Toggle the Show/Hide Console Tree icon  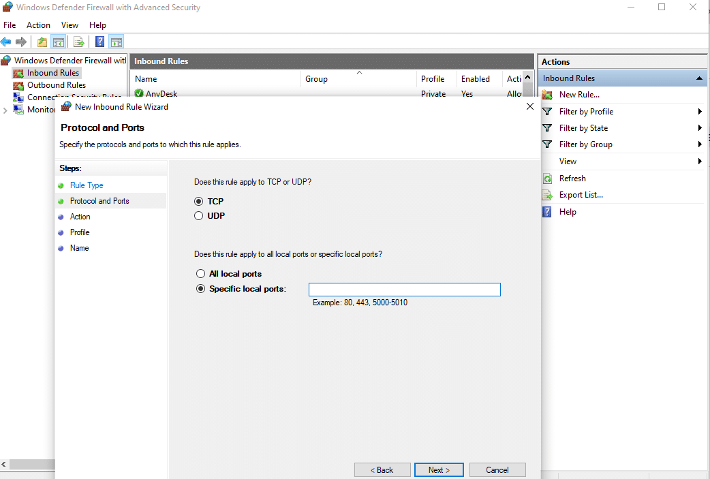(59, 42)
